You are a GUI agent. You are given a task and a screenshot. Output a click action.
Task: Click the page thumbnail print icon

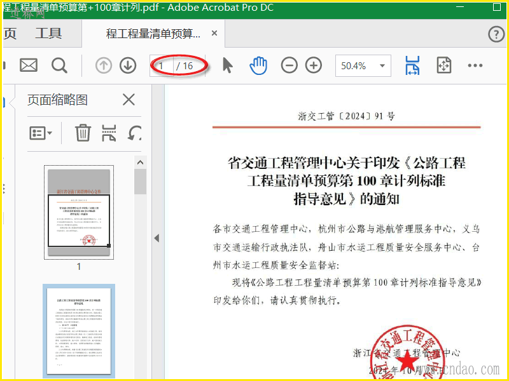109,133
